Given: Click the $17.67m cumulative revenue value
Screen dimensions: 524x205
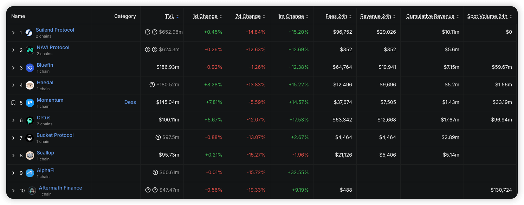Looking at the screenshot, I should click(x=450, y=120).
